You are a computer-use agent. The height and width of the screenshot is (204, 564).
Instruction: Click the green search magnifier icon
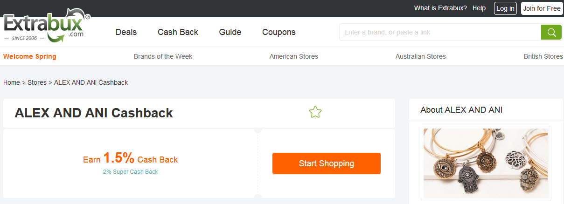pos(551,32)
